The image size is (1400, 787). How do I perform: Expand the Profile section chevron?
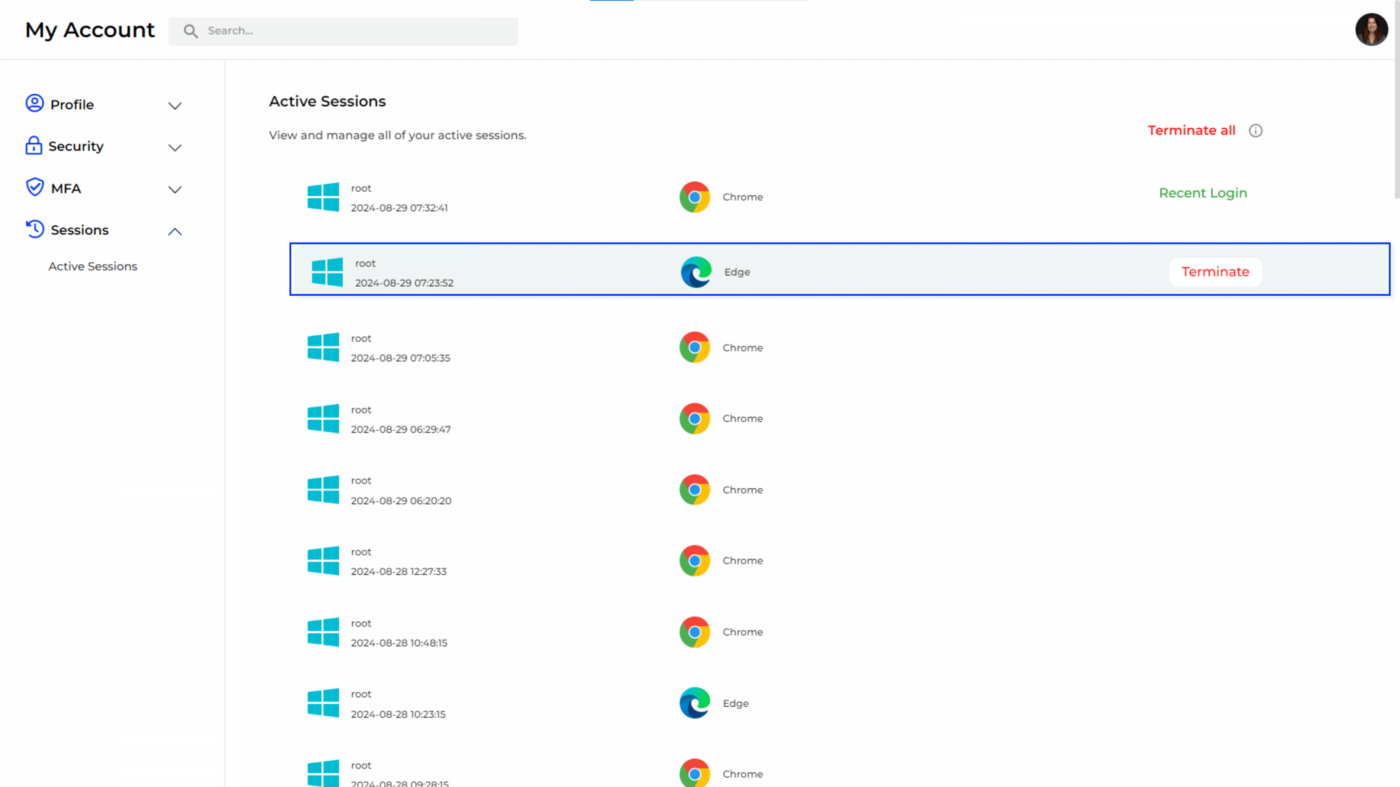coord(175,106)
